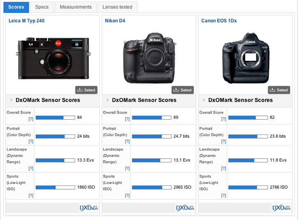Select the '11.8 Evs' value for Canon
The width and height of the screenshot is (300, 220).
[x=278, y=160]
